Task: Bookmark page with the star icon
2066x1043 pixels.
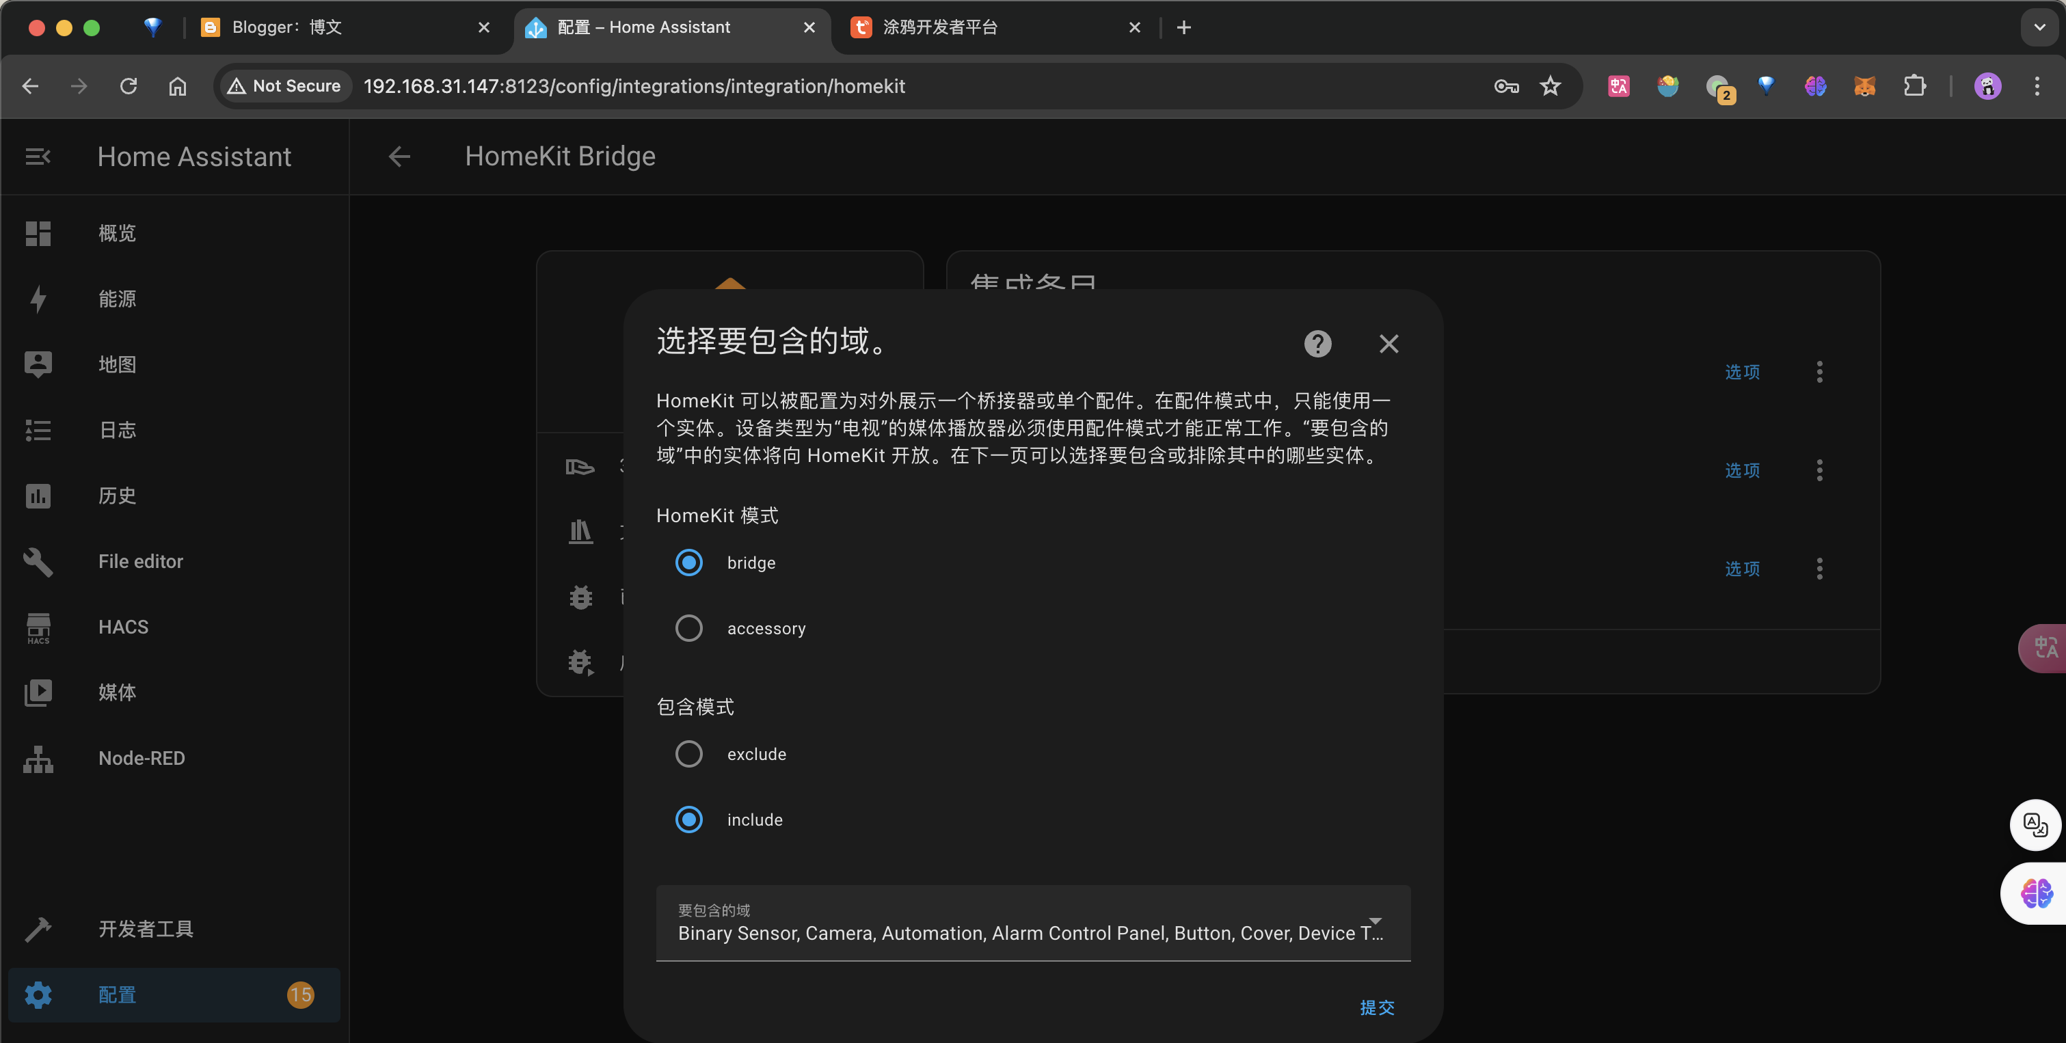Action: [1549, 86]
